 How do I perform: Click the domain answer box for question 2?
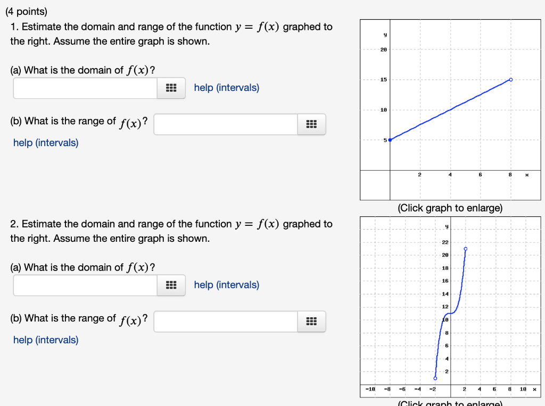[x=84, y=285]
